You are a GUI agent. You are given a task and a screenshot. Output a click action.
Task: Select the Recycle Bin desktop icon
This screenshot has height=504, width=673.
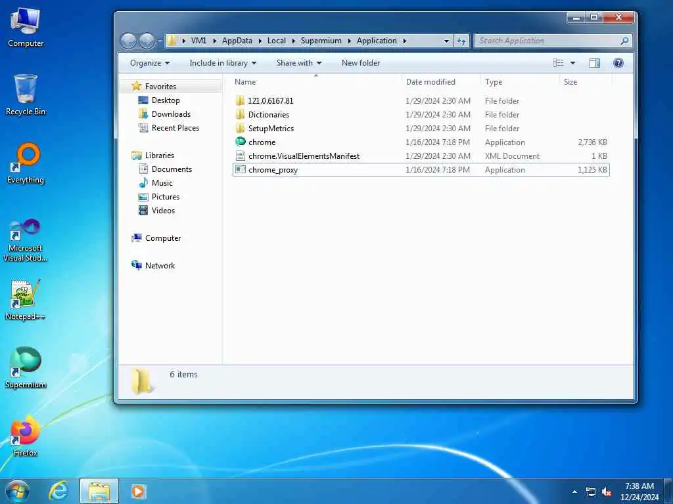click(x=26, y=94)
